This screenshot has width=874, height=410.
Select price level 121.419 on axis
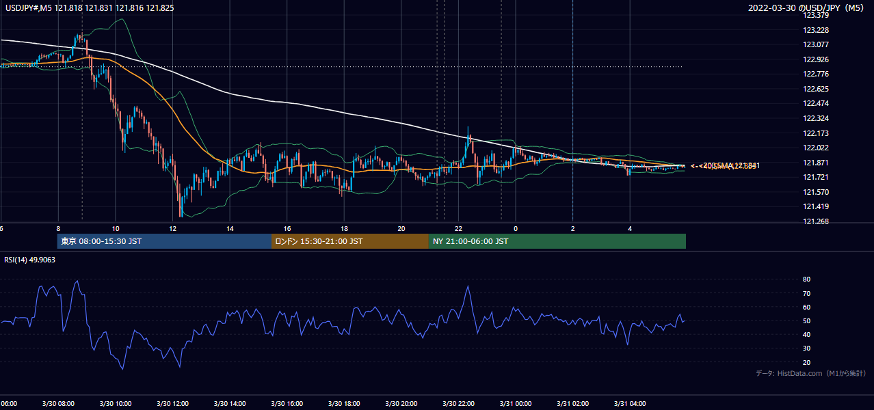coord(815,206)
